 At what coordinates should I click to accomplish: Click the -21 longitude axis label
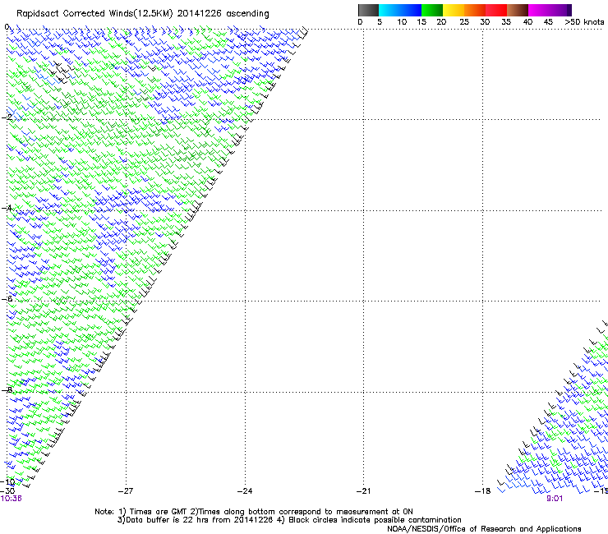coord(364,491)
